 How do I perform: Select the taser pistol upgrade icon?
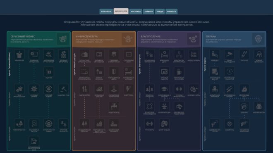pos(215,124)
